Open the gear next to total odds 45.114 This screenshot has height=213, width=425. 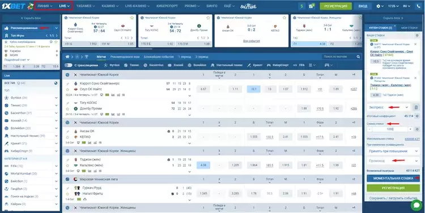click(x=418, y=116)
